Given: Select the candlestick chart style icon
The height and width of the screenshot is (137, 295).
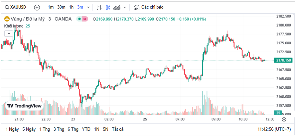Looking at the screenshot, I should pos(108,7).
